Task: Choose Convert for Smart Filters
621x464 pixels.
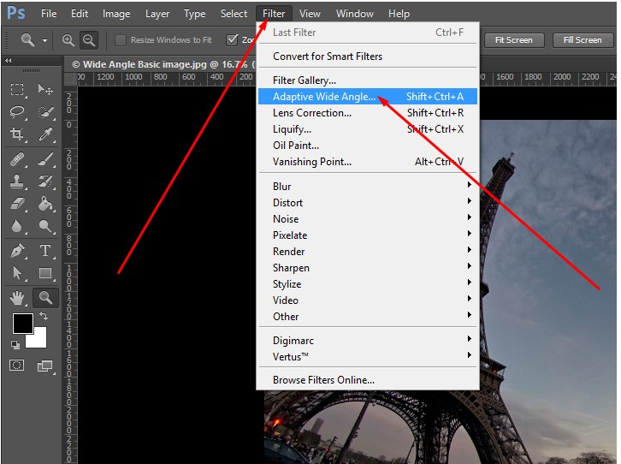Action: (368, 56)
